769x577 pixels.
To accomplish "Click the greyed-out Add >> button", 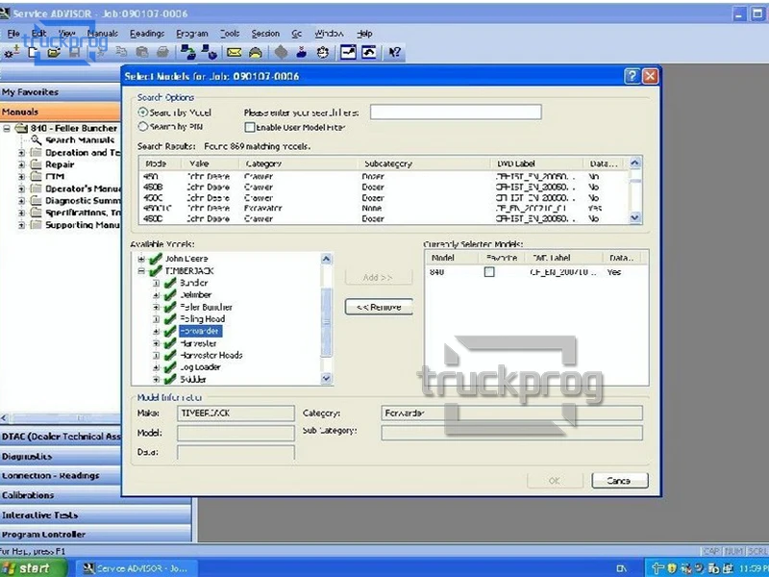I will pos(379,277).
